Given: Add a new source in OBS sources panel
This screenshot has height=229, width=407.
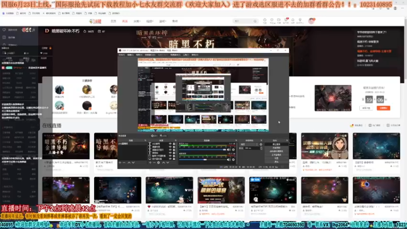Looking at the screenshot, I should pyautogui.click(x=150, y=162).
